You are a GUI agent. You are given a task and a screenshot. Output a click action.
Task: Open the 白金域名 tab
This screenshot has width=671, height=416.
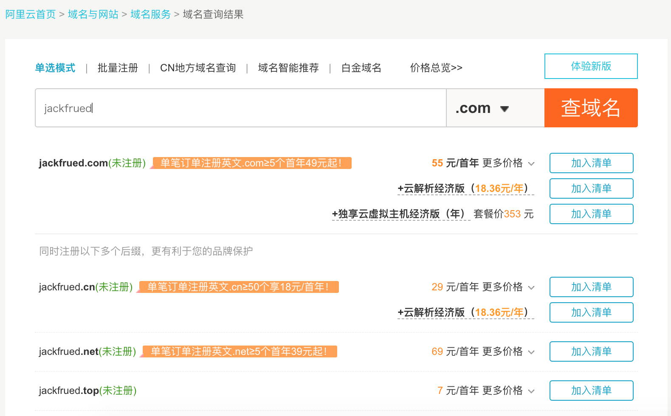click(x=361, y=68)
